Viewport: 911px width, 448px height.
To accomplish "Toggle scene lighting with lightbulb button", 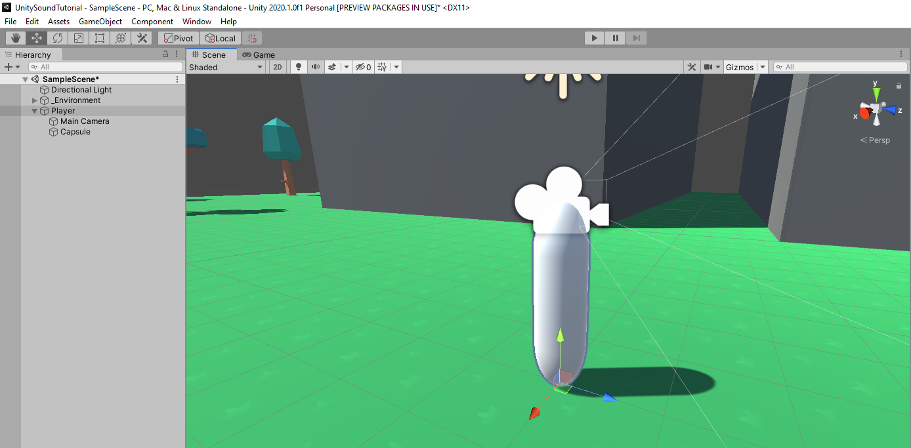I will tap(299, 67).
